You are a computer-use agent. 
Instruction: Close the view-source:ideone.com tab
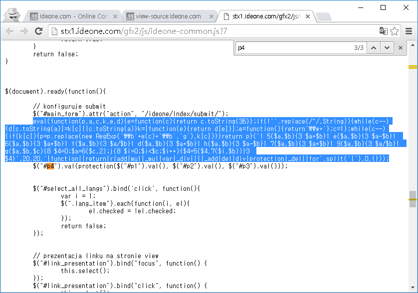pyautogui.click(x=211, y=16)
